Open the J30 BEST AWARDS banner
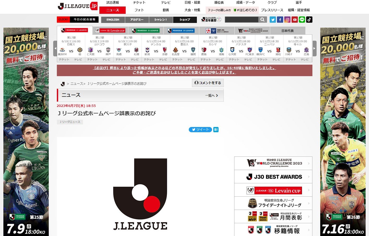The image size is (369, 236). [273, 177]
